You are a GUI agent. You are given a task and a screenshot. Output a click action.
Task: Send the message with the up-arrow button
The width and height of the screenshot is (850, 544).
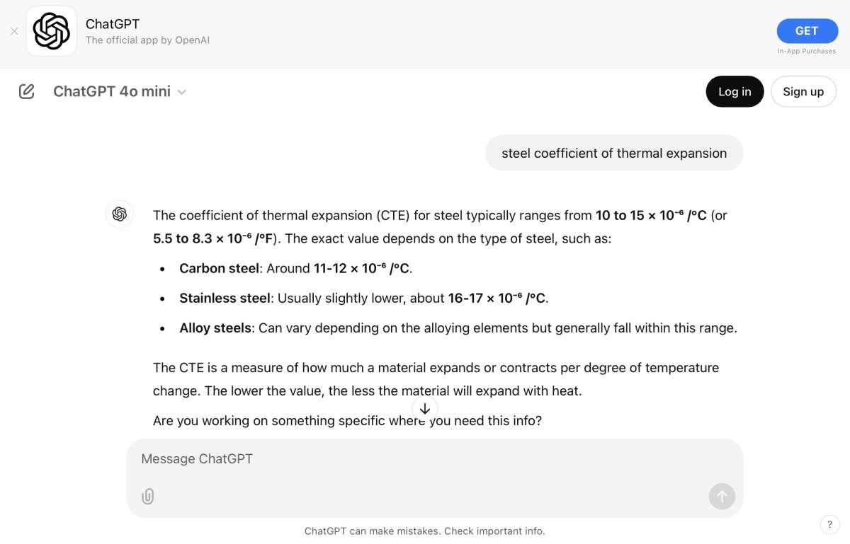[x=722, y=497]
